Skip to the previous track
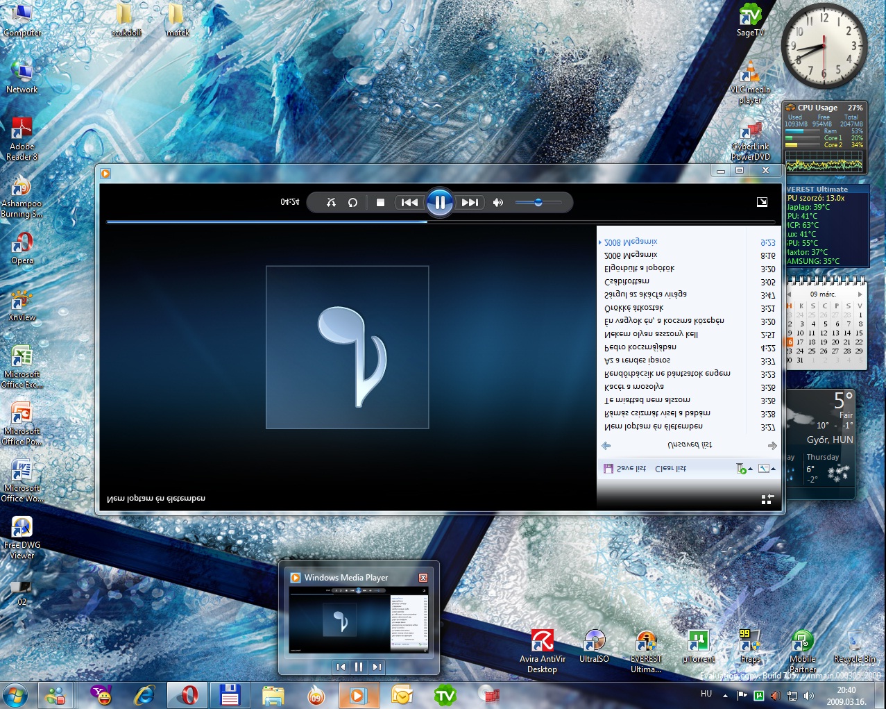The image size is (886, 709). [x=409, y=202]
